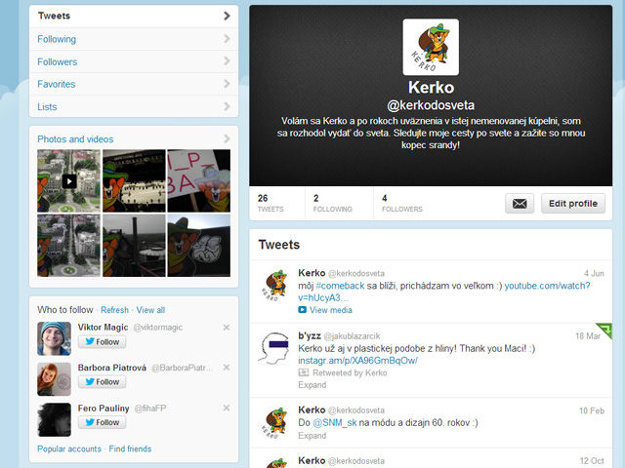The image size is (625, 468).
Task: Click the chevron on the Favorites row
Action: pos(227,84)
